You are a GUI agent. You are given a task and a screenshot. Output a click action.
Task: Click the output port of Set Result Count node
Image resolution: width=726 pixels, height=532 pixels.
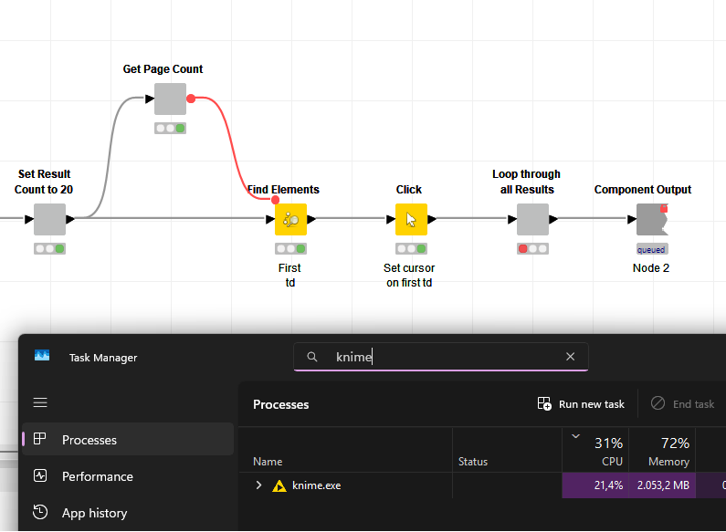70,219
